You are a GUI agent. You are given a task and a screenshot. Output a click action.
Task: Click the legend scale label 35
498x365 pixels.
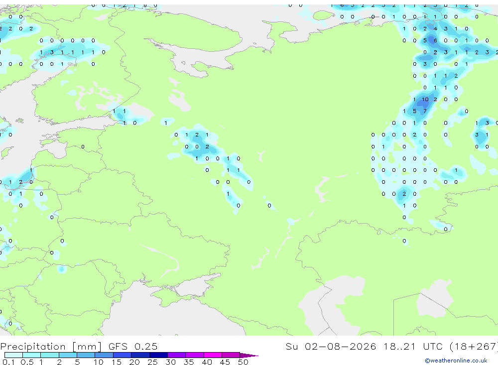(x=189, y=362)
